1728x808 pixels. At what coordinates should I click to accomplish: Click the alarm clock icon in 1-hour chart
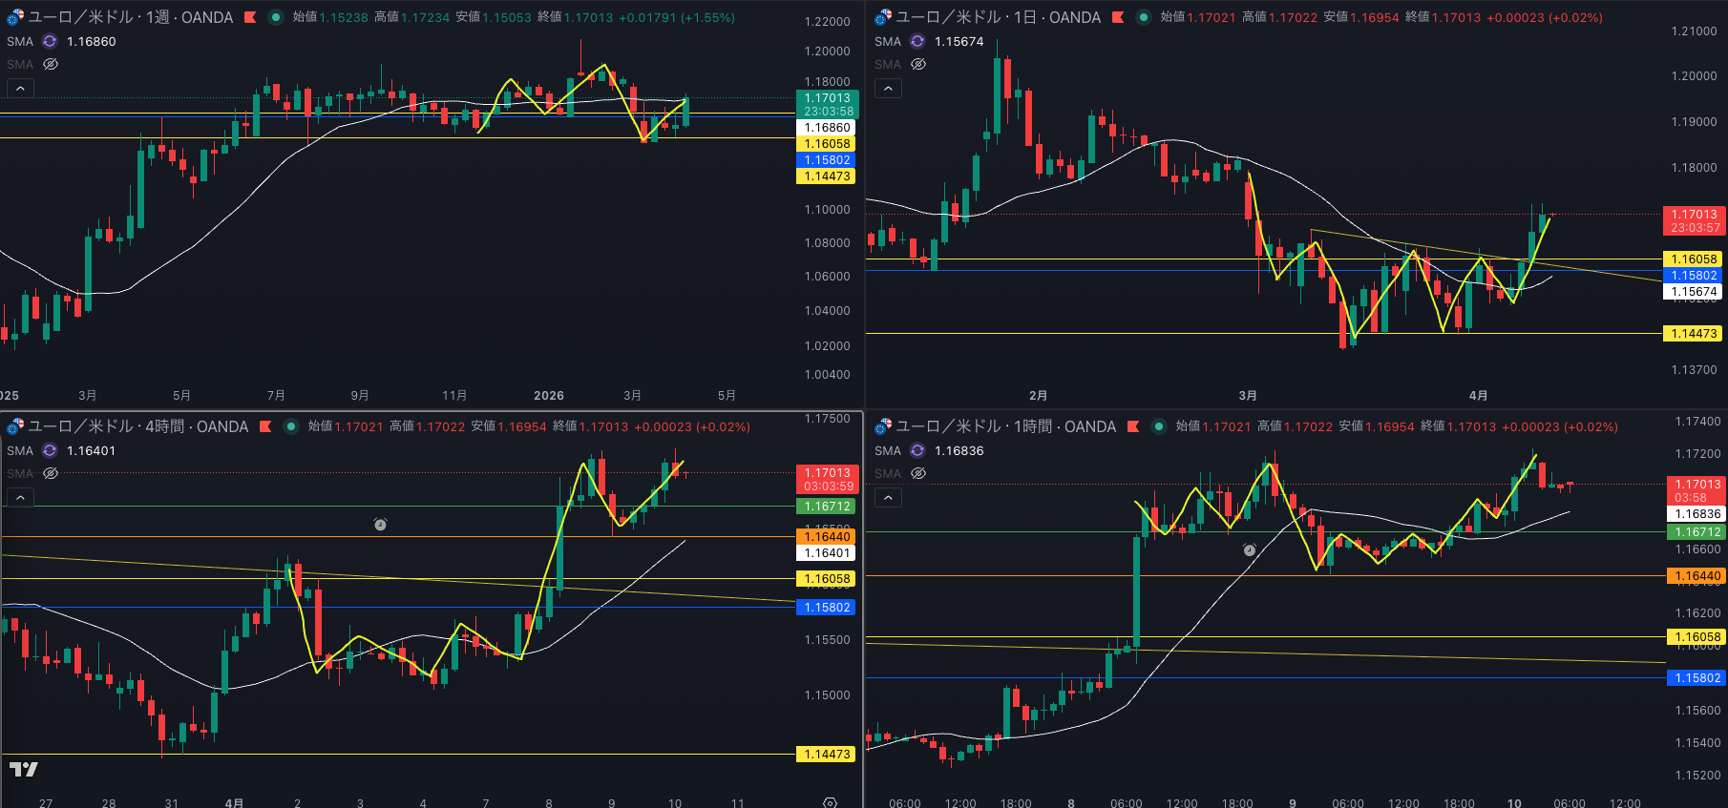pos(1250,550)
